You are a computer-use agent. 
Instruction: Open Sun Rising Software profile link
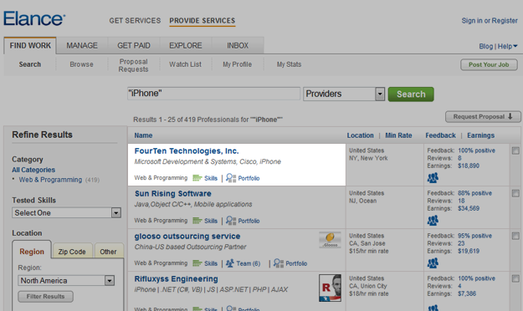pos(172,194)
